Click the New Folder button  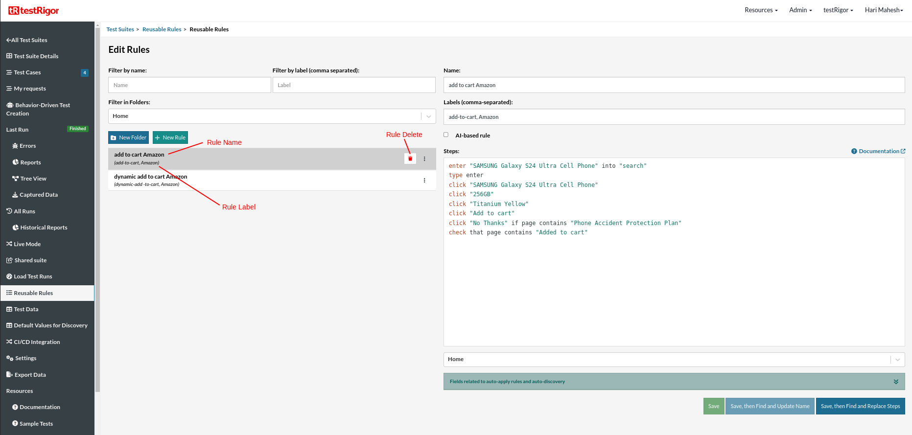(x=128, y=137)
